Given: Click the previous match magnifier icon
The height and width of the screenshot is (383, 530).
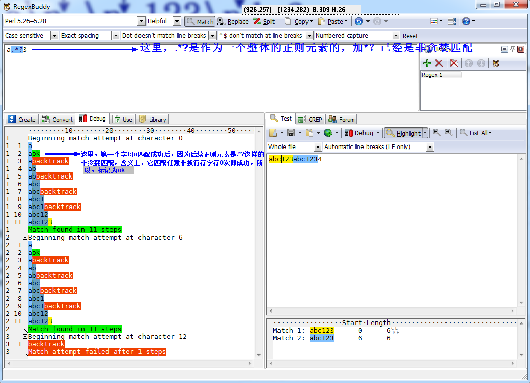Looking at the screenshot, I should (x=436, y=133).
